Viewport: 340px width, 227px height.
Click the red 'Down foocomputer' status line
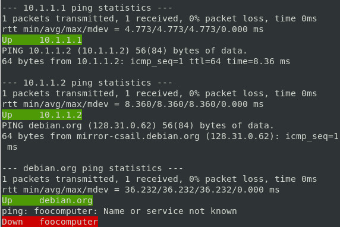point(50,222)
